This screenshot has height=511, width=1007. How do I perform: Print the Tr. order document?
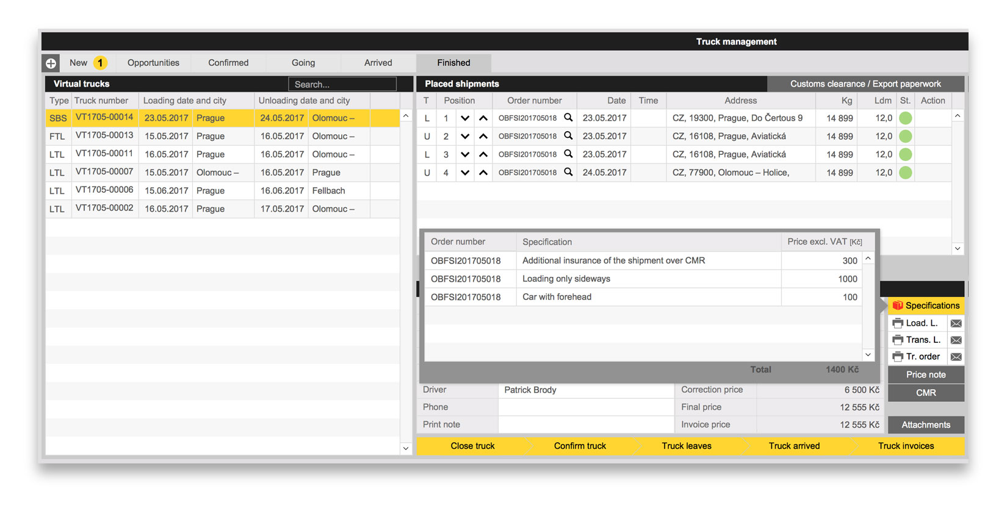pyautogui.click(x=898, y=357)
